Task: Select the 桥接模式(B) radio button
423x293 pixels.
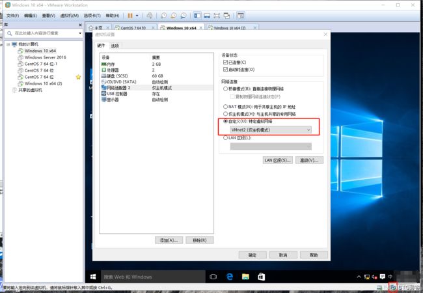Action: 225,89
